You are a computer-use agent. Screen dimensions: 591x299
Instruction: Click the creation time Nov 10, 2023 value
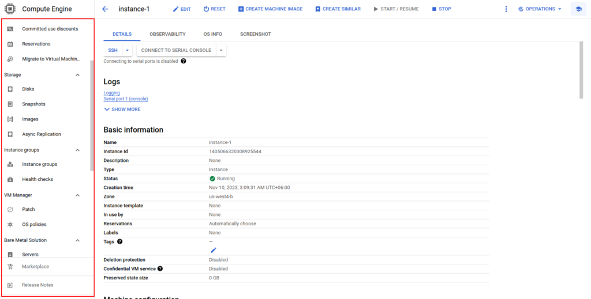click(x=249, y=188)
